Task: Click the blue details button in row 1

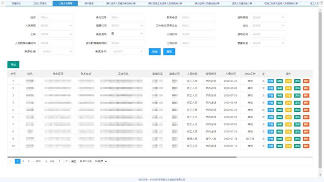Action: pos(271,81)
